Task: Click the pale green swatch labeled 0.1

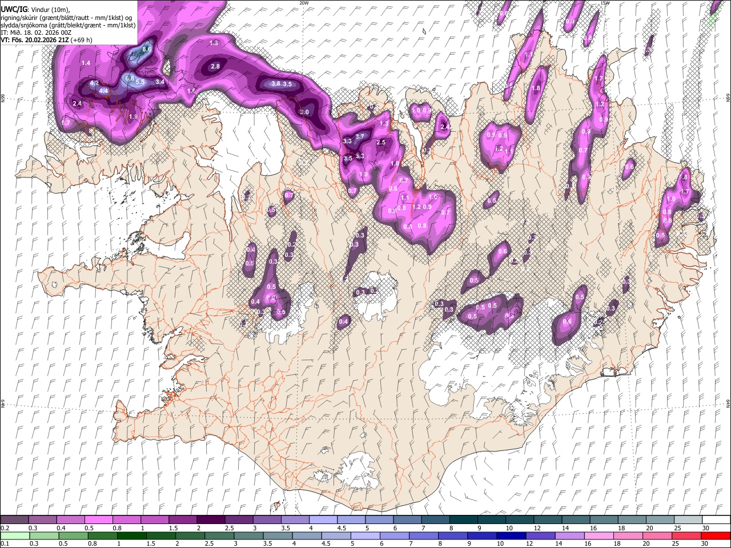Action: tap(14, 535)
